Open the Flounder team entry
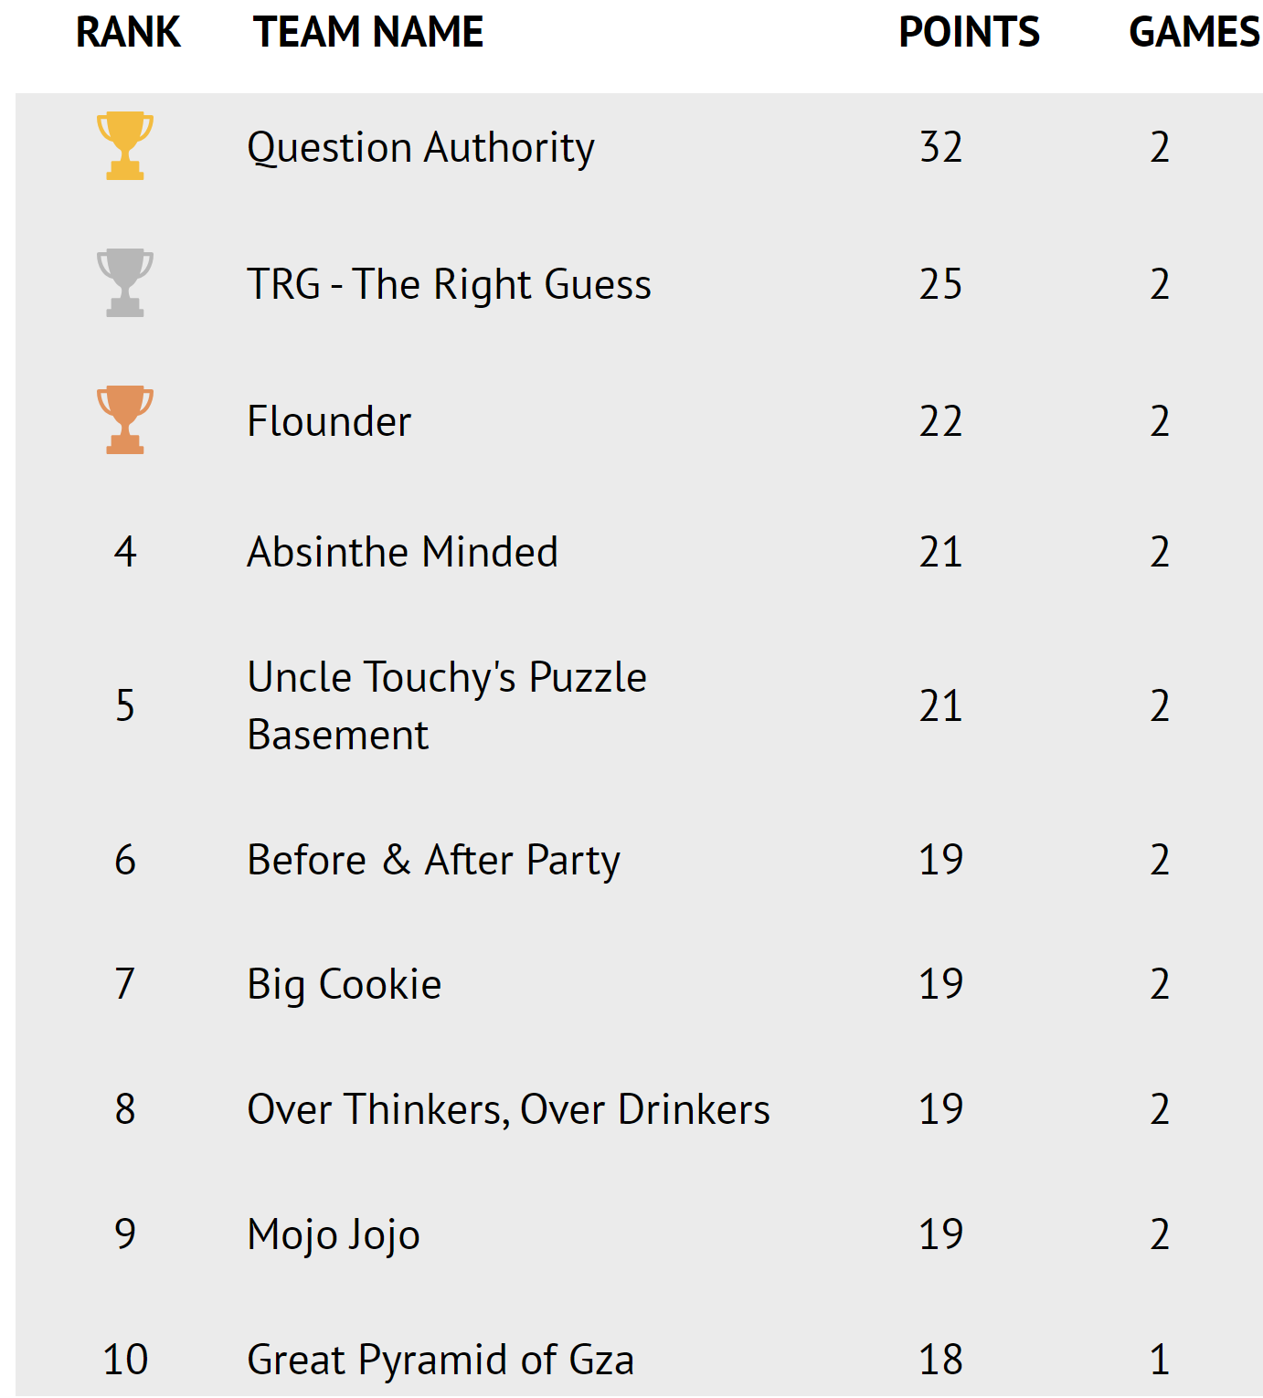The image size is (1263, 1398). [329, 422]
